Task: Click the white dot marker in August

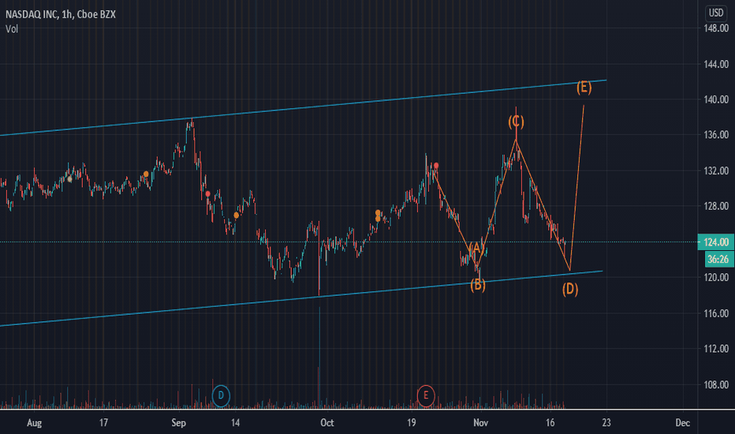Action: [x=70, y=179]
